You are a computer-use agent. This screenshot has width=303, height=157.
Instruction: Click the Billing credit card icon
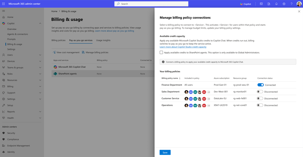click(x=3, y=87)
